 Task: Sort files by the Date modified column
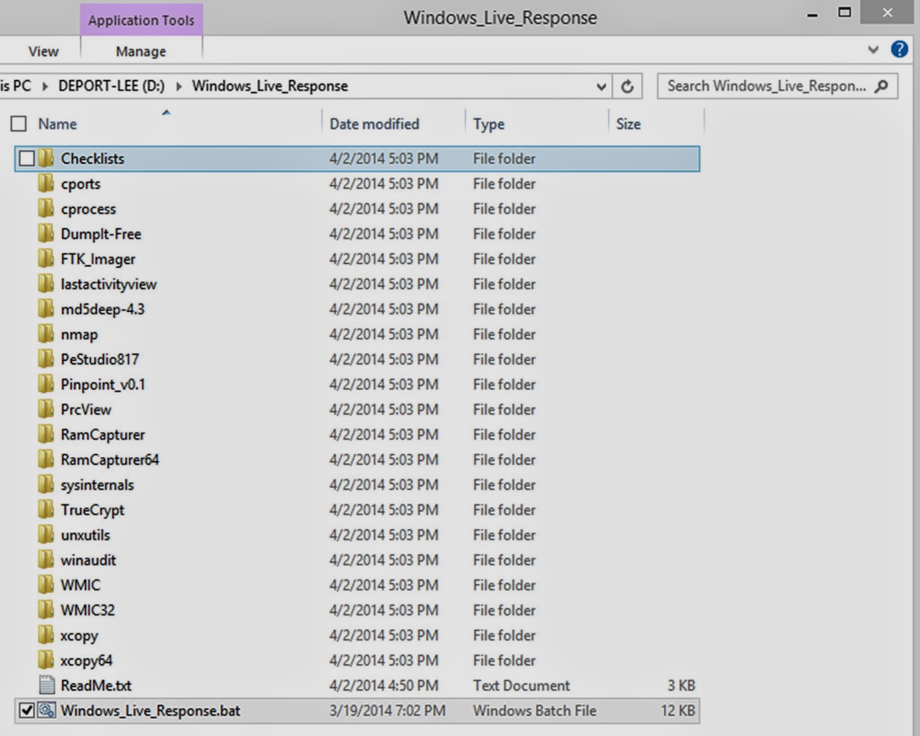click(374, 123)
